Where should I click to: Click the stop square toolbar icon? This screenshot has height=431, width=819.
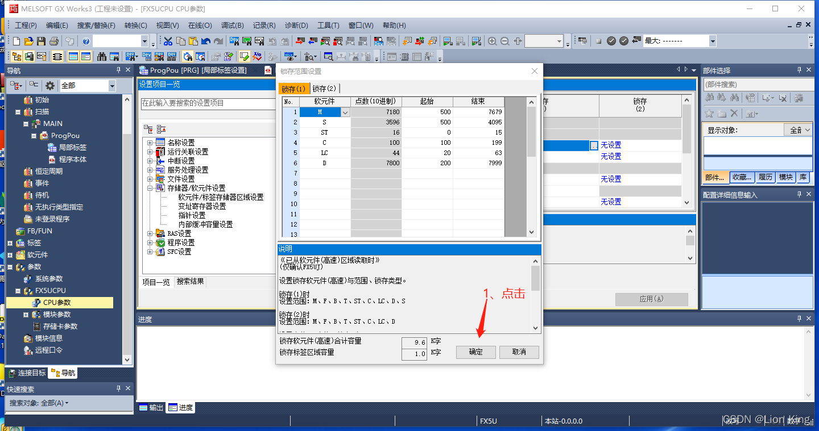[x=598, y=41]
